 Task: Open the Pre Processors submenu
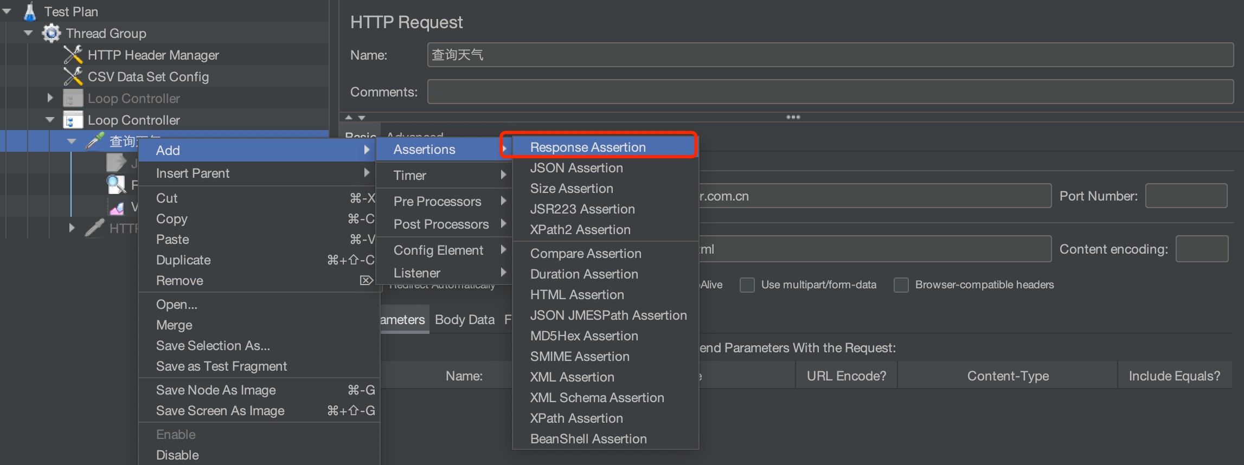pyautogui.click(x=444, y=201)
